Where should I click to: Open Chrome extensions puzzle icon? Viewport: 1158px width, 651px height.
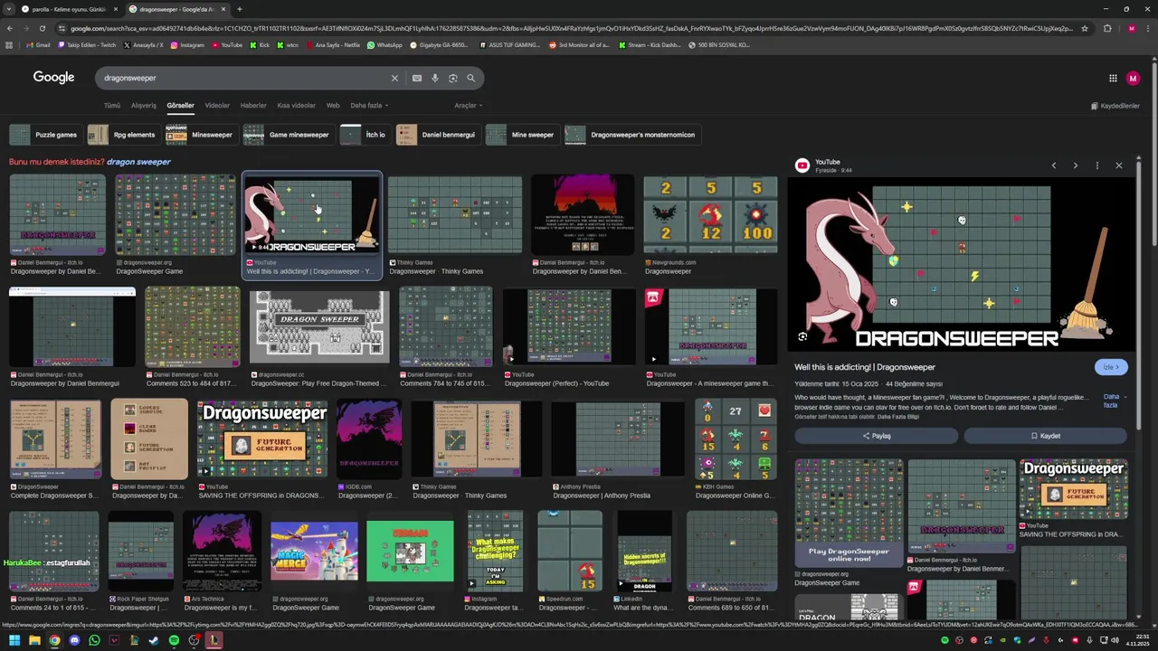coord(1107,28)
